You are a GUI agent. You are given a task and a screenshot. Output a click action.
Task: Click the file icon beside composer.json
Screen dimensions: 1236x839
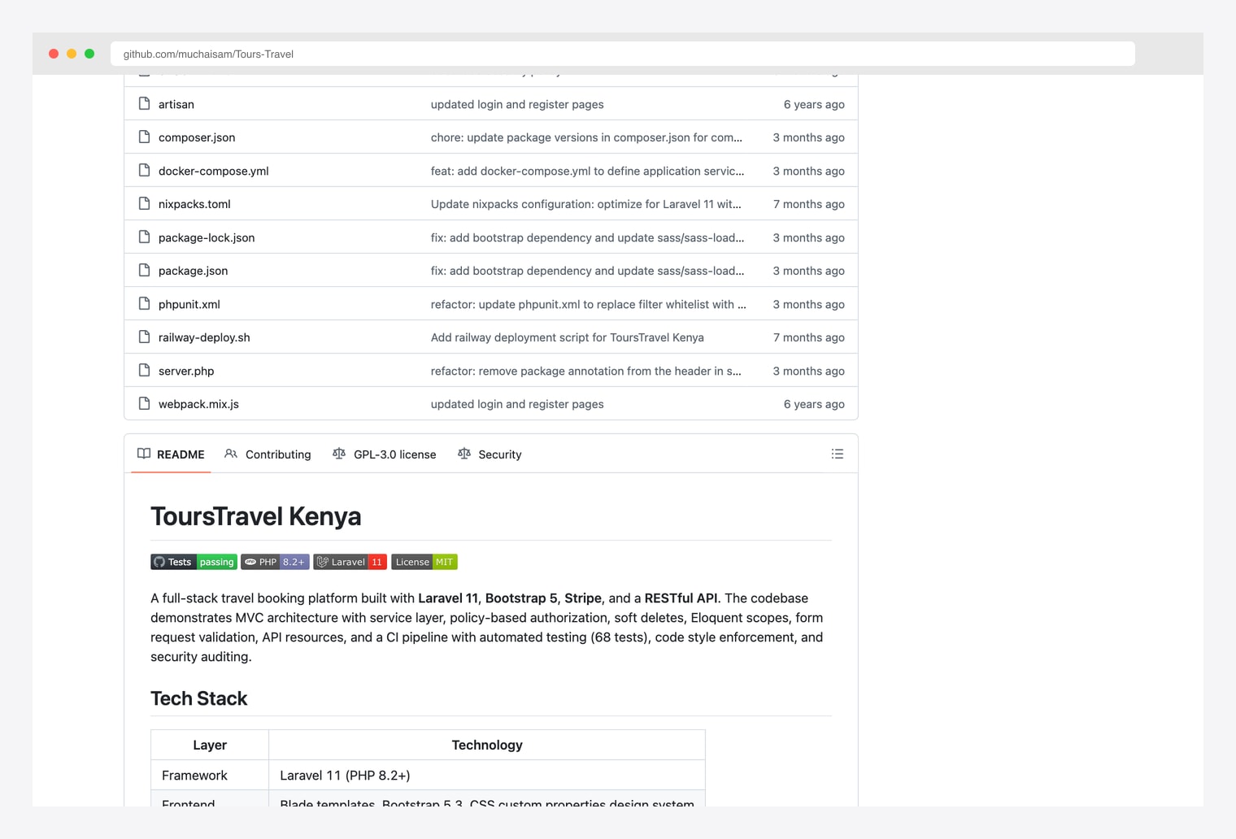point(144,137)
